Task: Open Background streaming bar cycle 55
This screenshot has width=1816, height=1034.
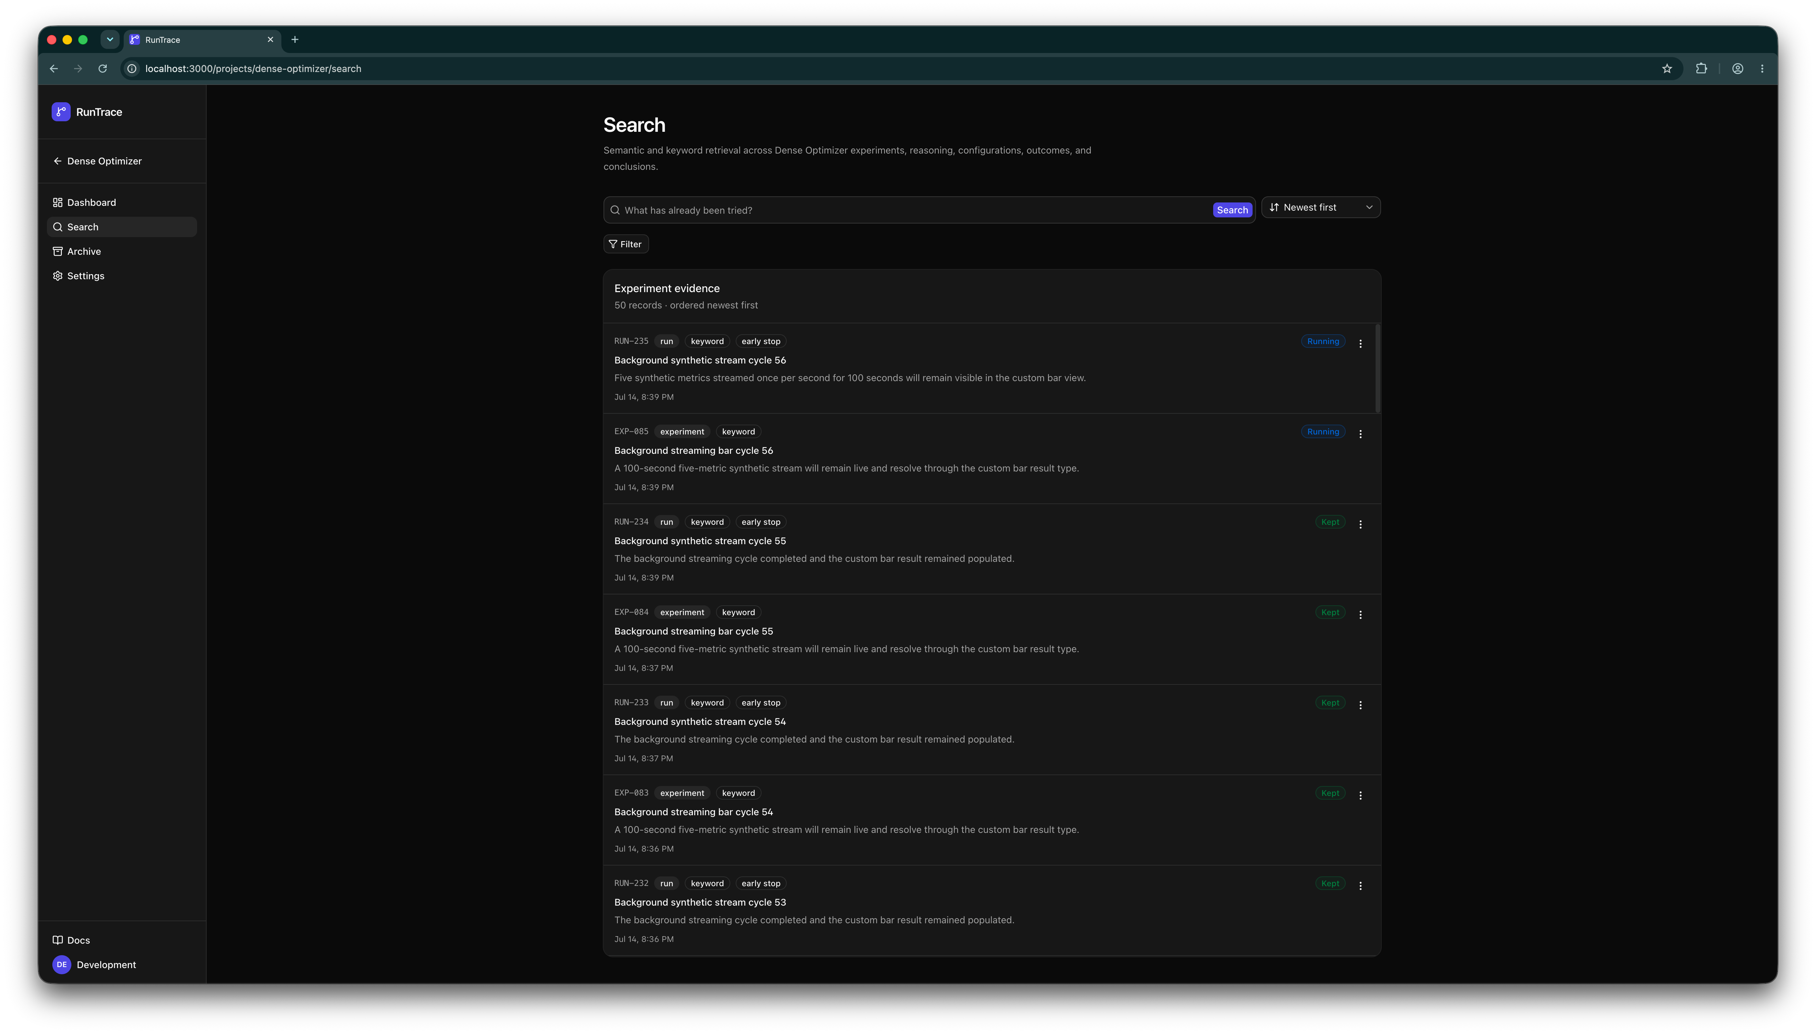Action: pos(693,631)
